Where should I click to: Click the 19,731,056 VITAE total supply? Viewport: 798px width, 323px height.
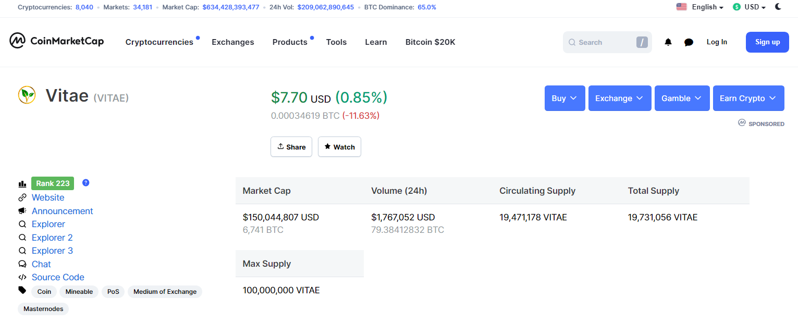point(662,217)
